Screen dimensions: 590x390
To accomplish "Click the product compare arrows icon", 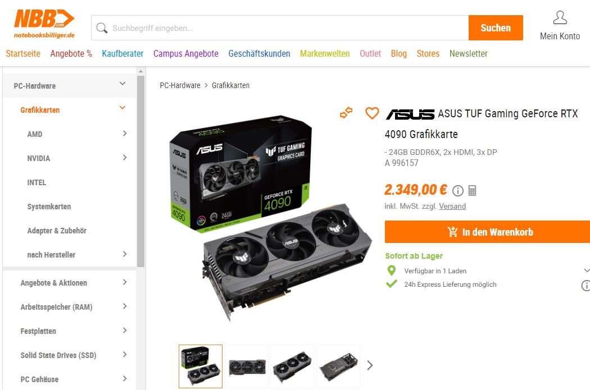I will point(346,112).
